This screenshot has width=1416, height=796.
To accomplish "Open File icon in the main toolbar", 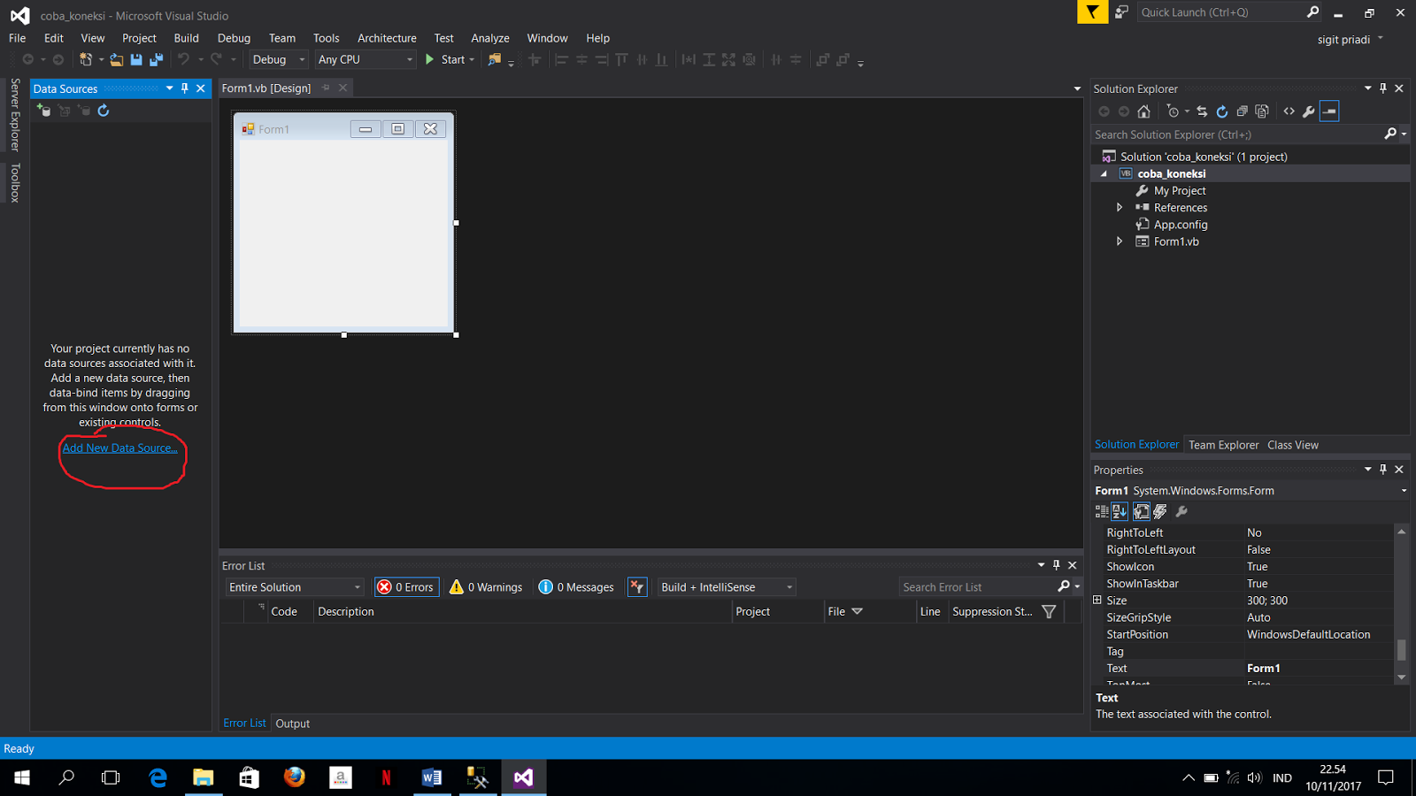I will [x=116, y=59].
